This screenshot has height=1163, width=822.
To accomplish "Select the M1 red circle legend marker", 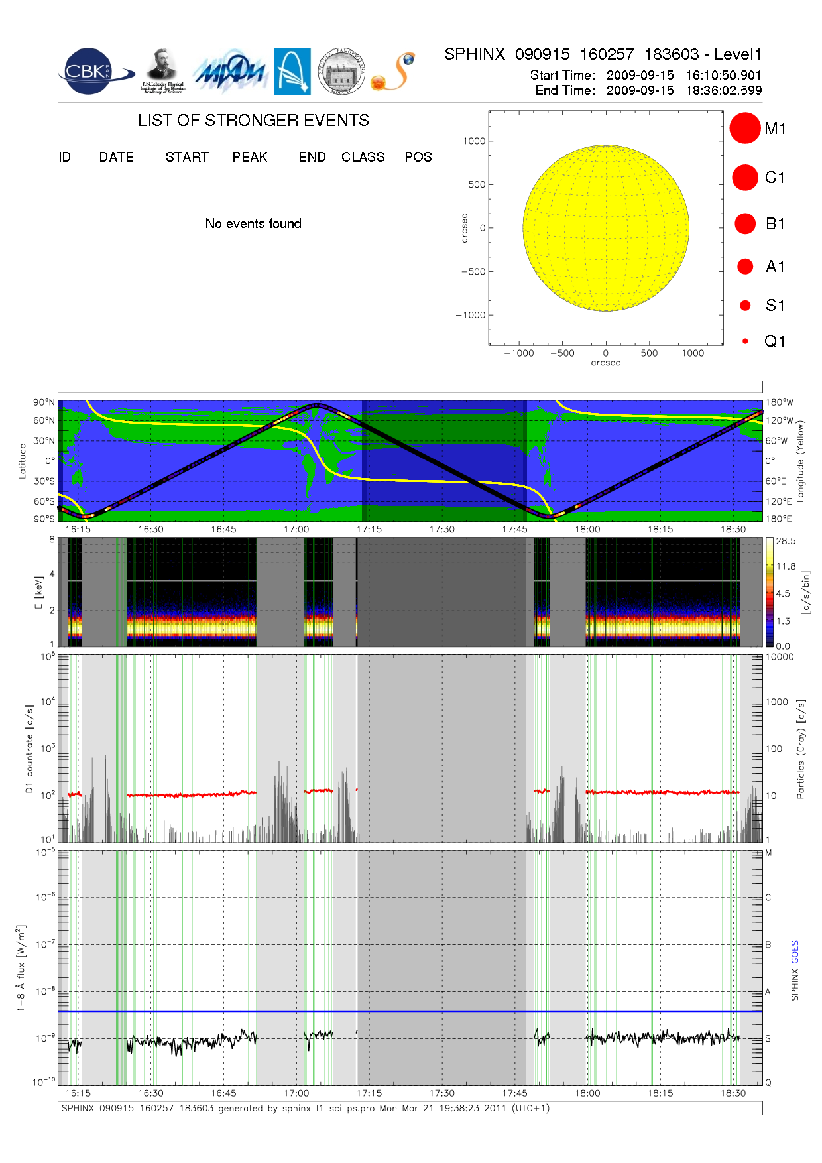I will [745, 128].
